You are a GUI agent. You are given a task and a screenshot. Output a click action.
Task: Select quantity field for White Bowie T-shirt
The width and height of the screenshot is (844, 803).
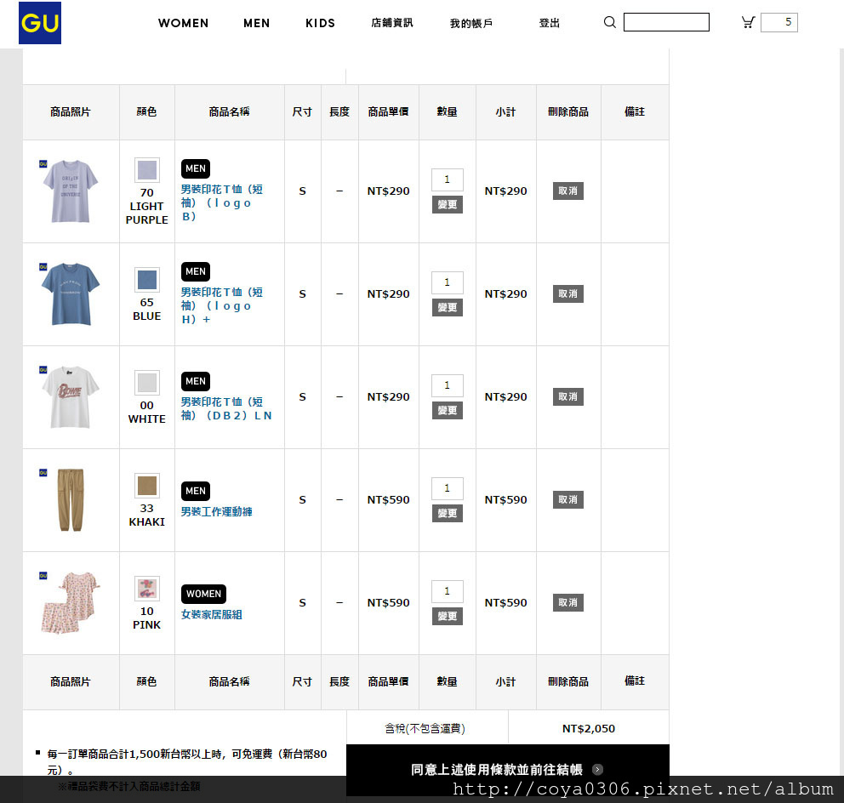pos(448,385)
